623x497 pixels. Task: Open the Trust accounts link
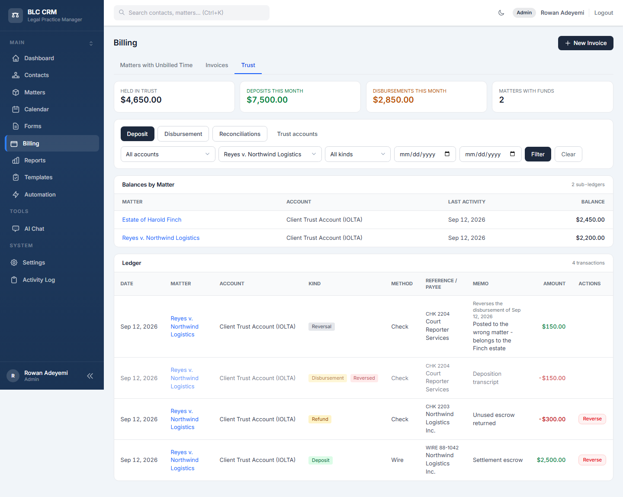pos(297,134)
